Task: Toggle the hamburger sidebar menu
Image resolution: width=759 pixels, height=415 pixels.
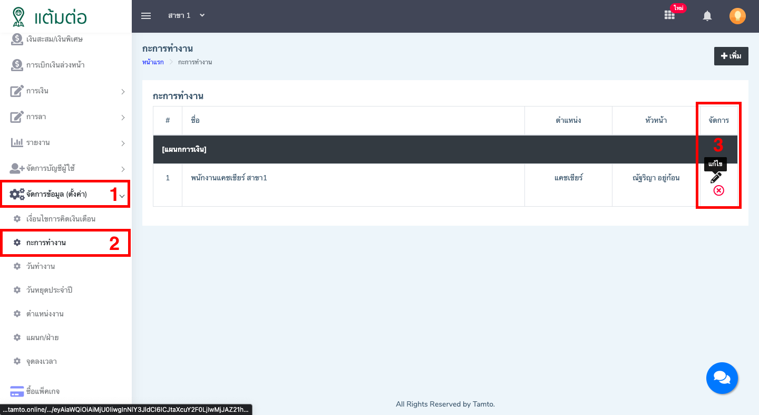Action: click(x=146, y=16)
